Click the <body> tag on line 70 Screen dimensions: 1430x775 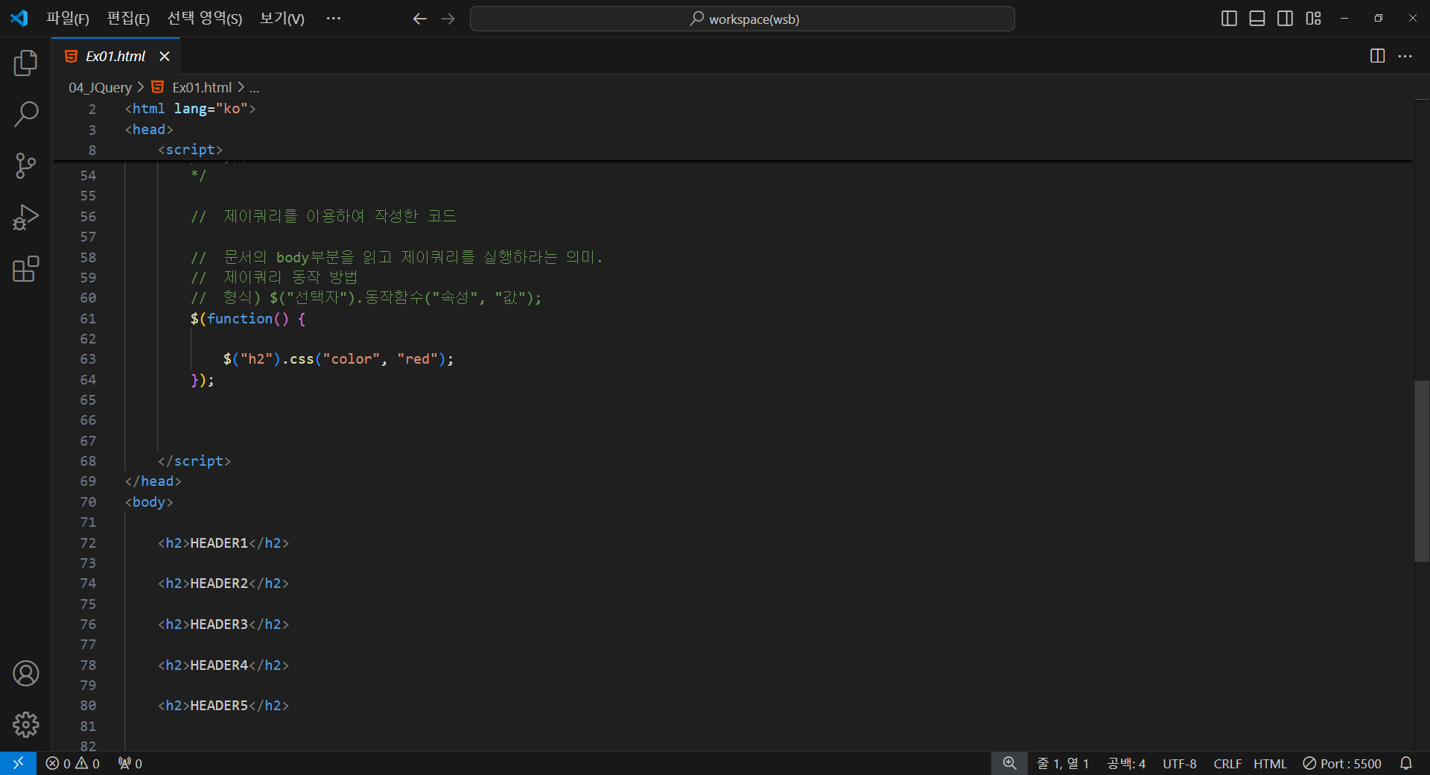pos(149,502)
